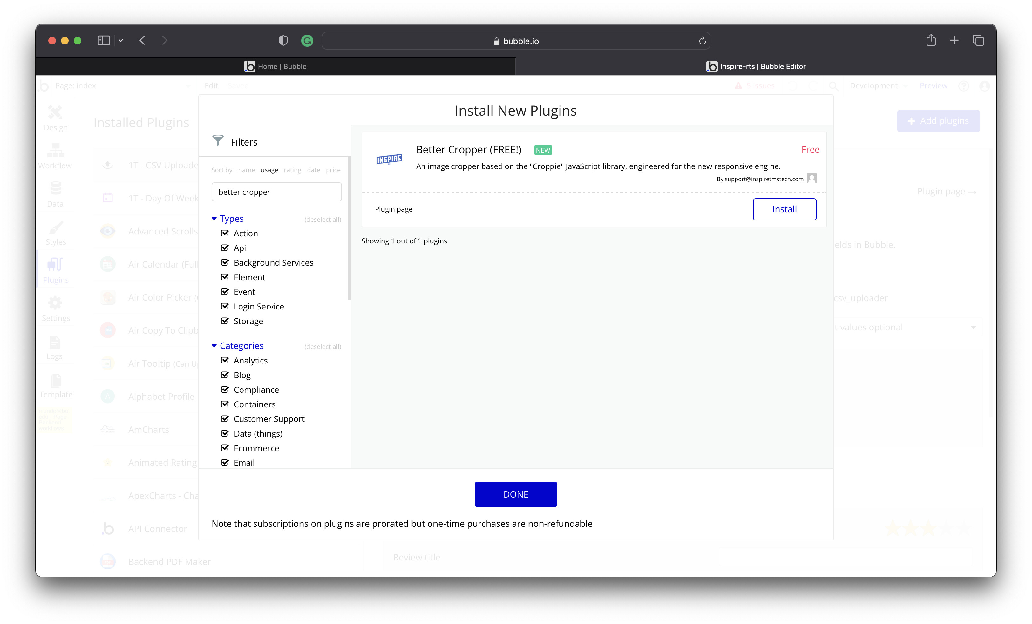Screen dimensions: 1032x624
Task: Open Better Cropper (FREE!) plugin title
Action: tap(469, 150)
